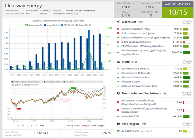195x139 pixels.
Task: Click red X at Börsenwert / Verschuldung
Action: [x=118, y=102]
